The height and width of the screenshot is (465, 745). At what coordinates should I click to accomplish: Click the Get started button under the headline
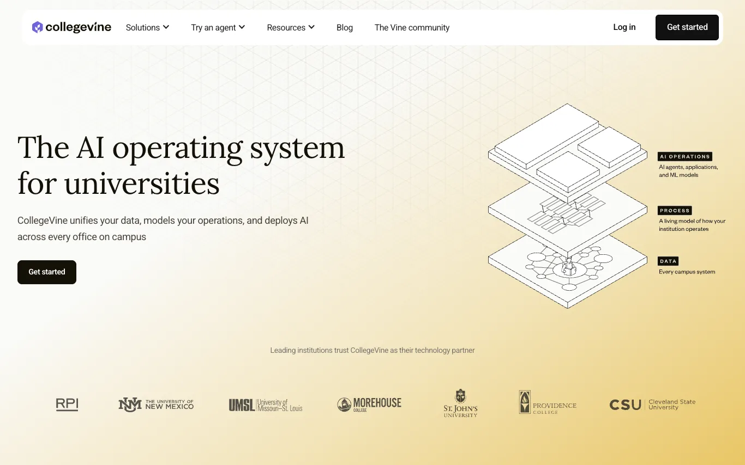pos(47,272)
